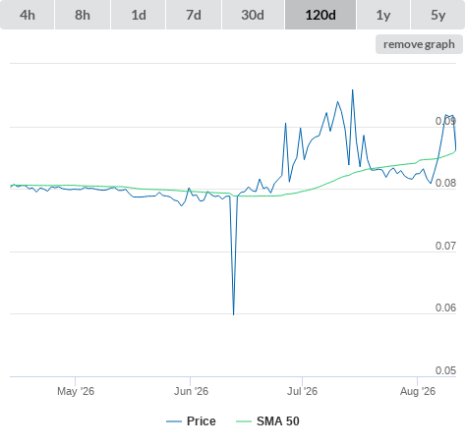View the 5y price range
Image resolution: width=466 pixels, height=447 pixels.
point(437,15)
